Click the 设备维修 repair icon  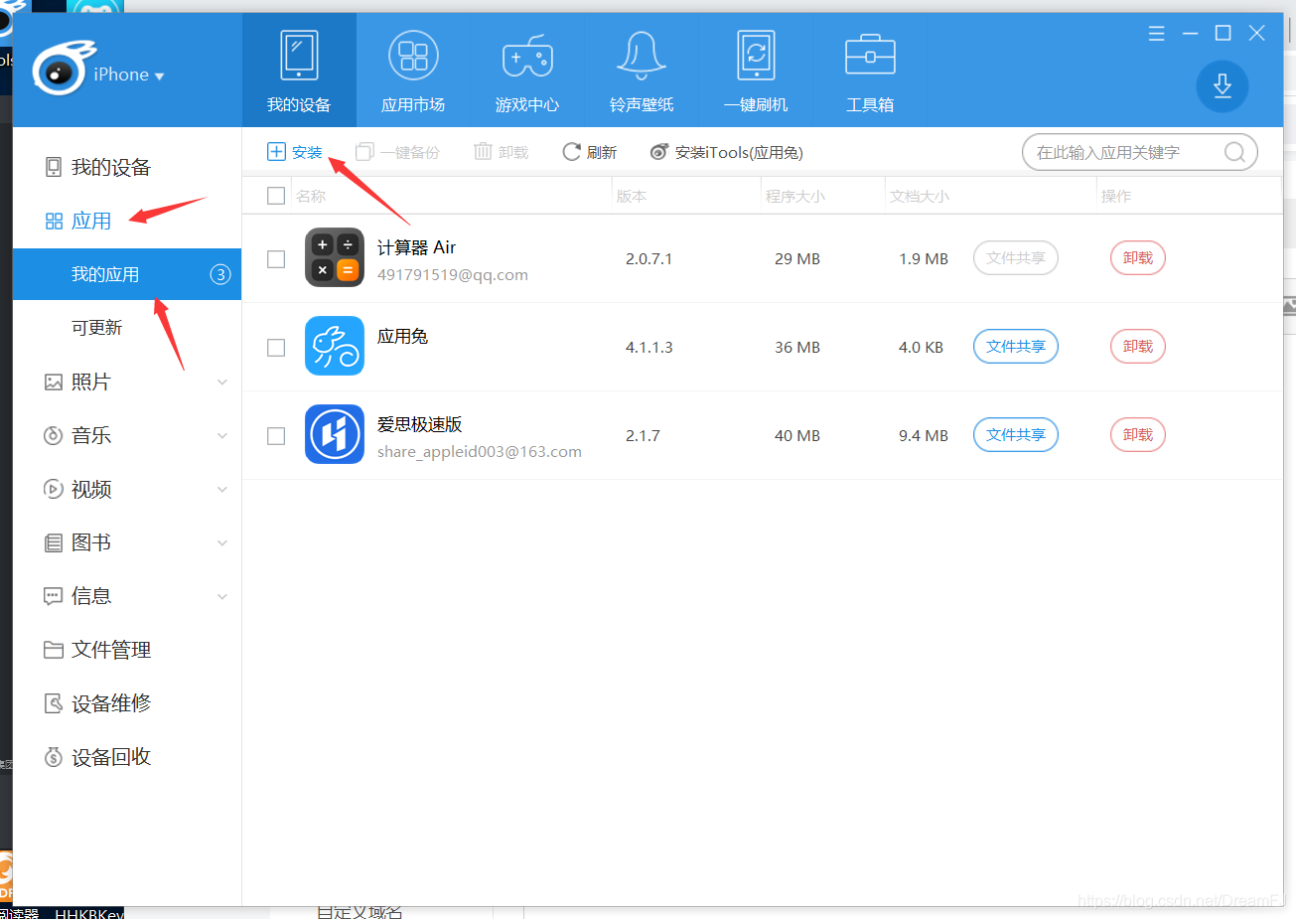[x=54, y=703]
